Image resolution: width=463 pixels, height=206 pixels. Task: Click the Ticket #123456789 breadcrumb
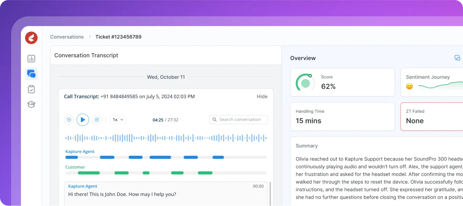point(119,37)
